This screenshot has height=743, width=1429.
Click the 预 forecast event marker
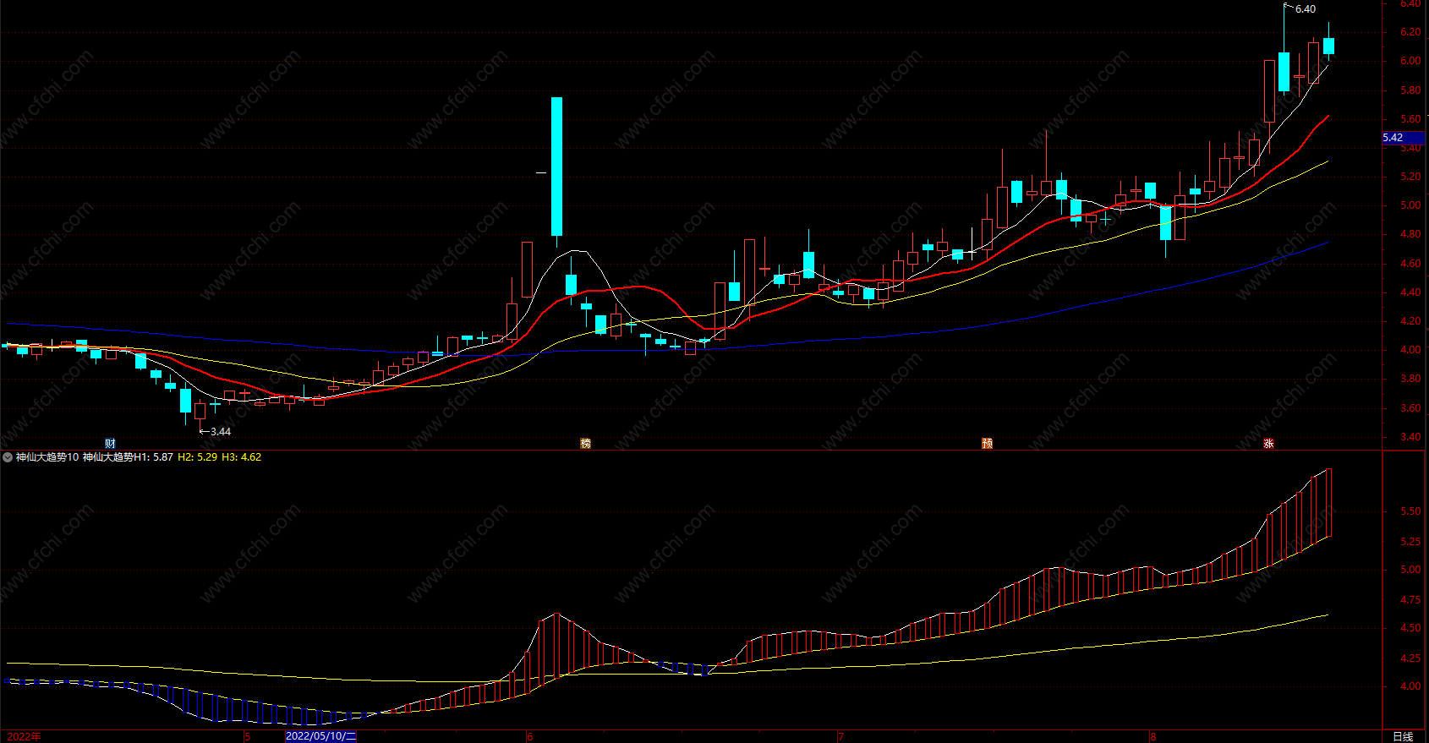point(987,444)
